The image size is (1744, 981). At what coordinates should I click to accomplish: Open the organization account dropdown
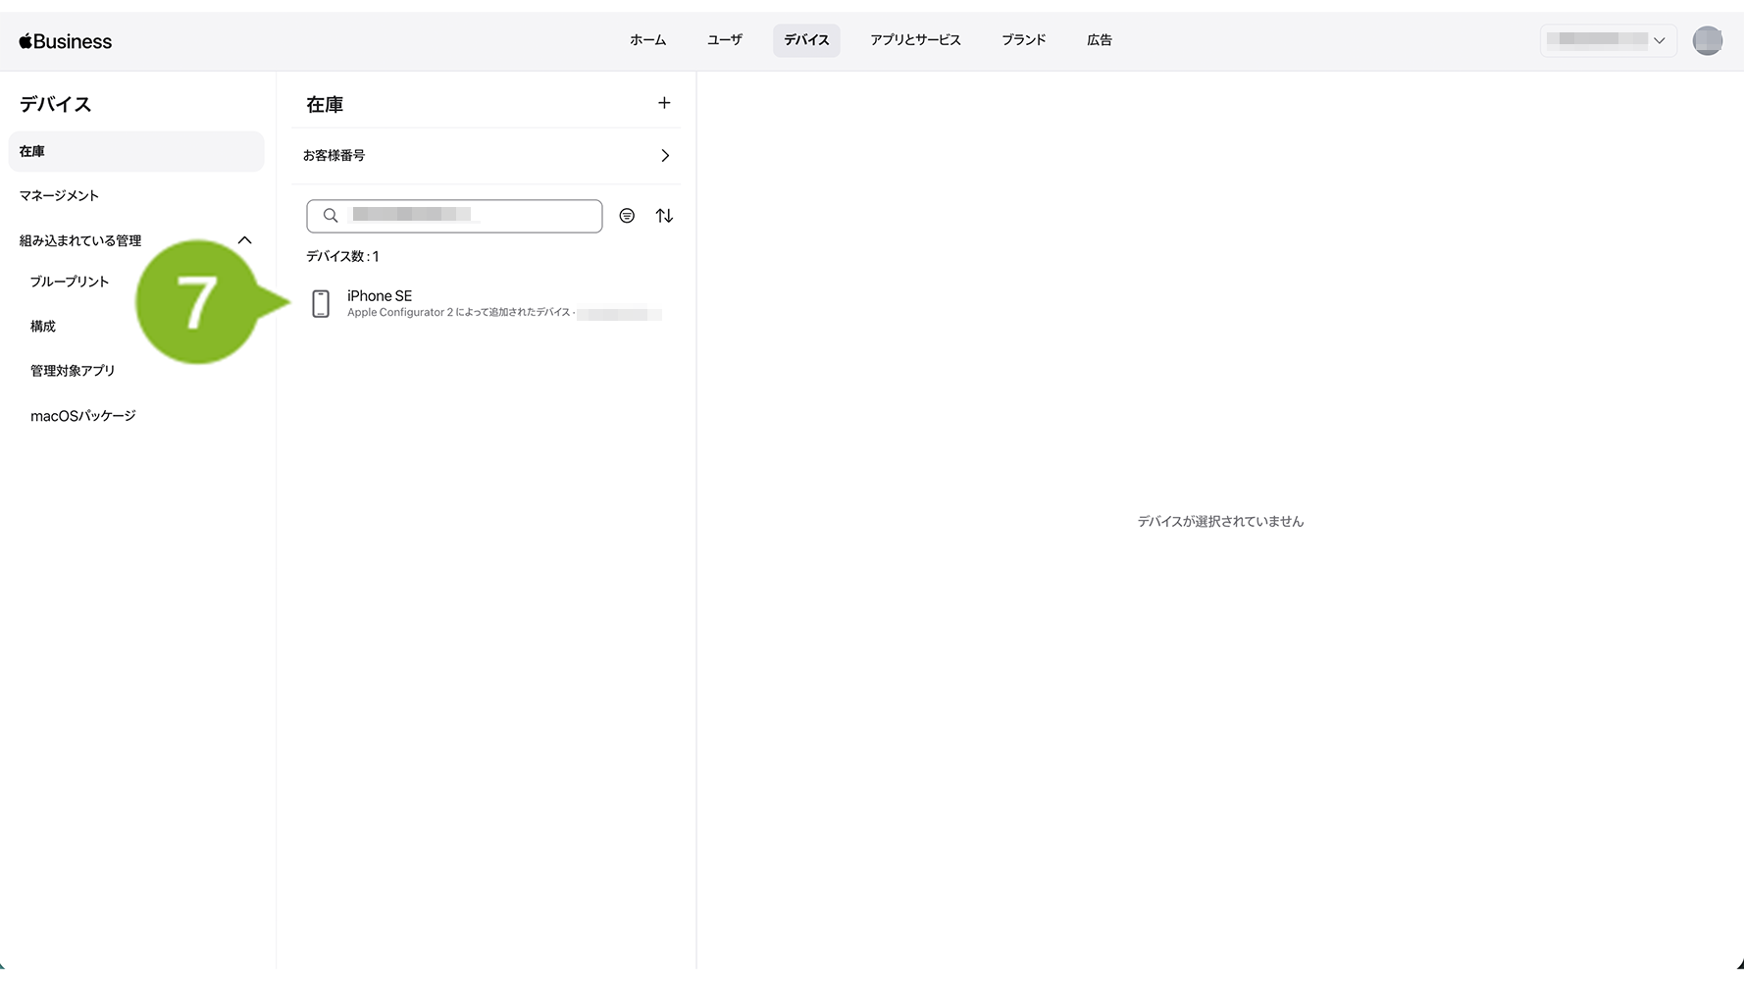(1607, 40)
